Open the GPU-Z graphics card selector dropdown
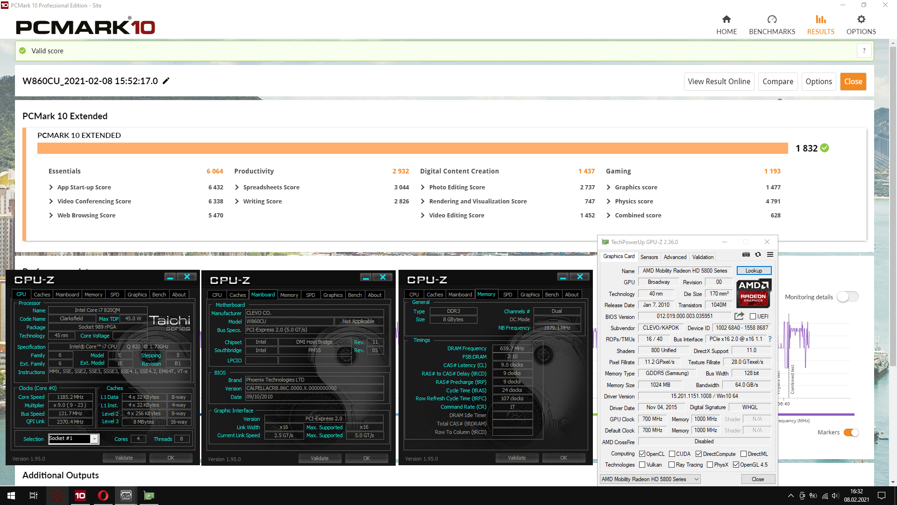 [x=650, y=479]
